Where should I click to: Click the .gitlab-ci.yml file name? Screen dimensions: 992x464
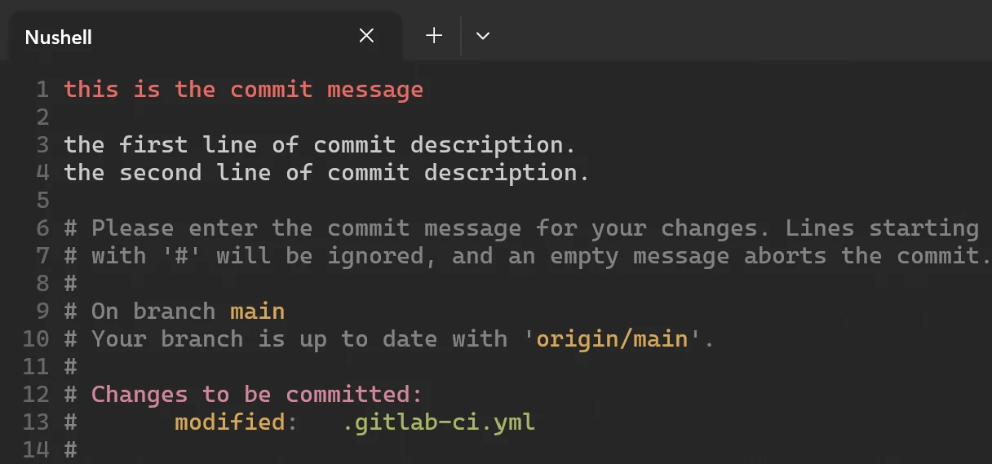pyautogui.click(x=437, y=422)
